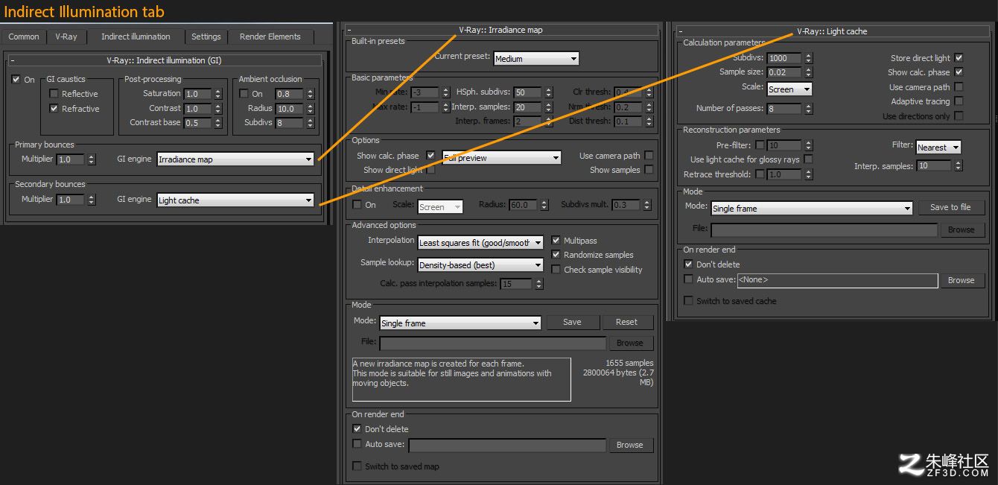Click the Ambient occlusion Radius field
The width and height of the screenshot is (998, 485).
click(289, 109)
